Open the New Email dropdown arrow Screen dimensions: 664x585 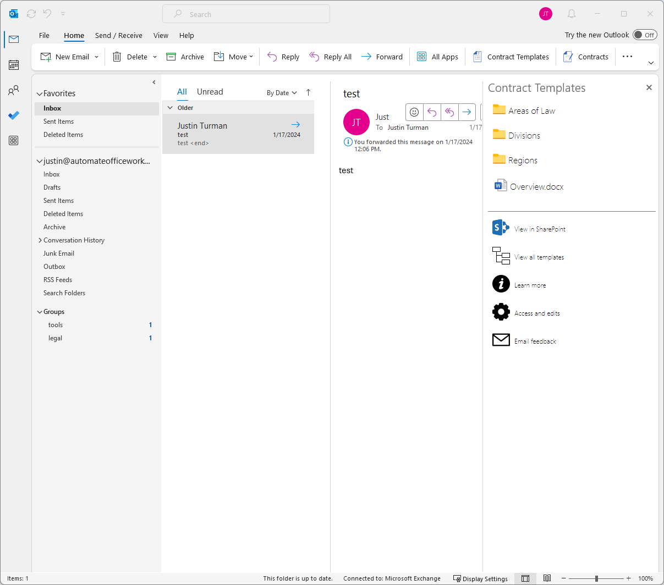click(x=97, y=57)
